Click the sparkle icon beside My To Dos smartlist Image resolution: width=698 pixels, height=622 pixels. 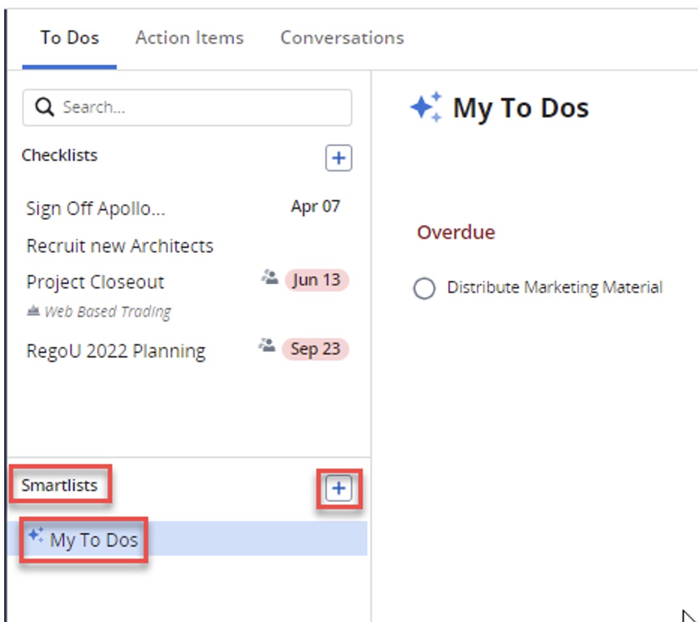click(x=36, y=534)
